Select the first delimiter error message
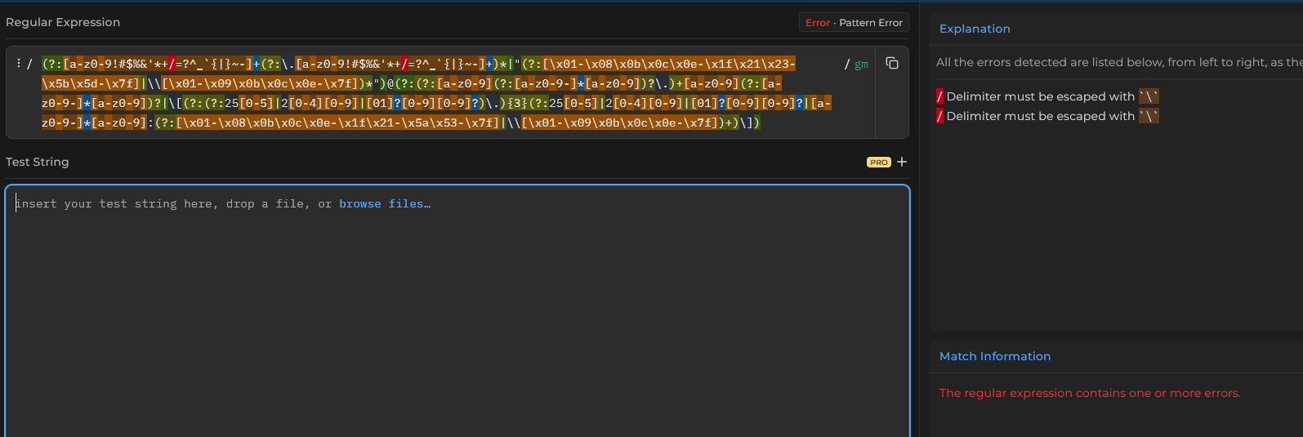1303x437 pixels. pyautogui.click(x=1047, y=96)
